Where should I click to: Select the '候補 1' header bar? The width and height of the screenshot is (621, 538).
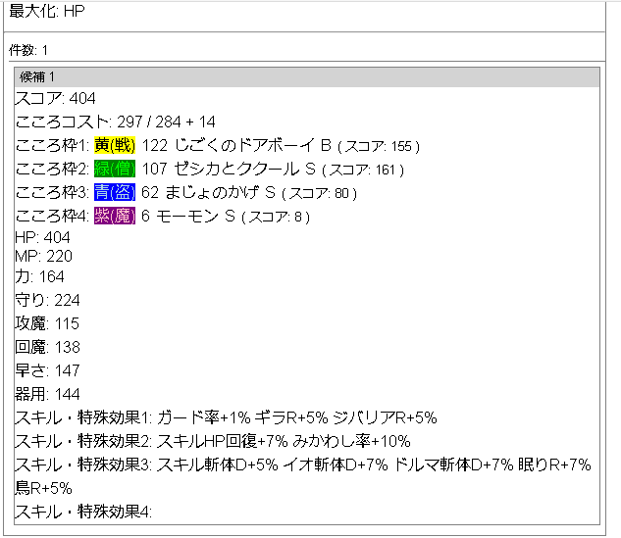click(307, 77)
